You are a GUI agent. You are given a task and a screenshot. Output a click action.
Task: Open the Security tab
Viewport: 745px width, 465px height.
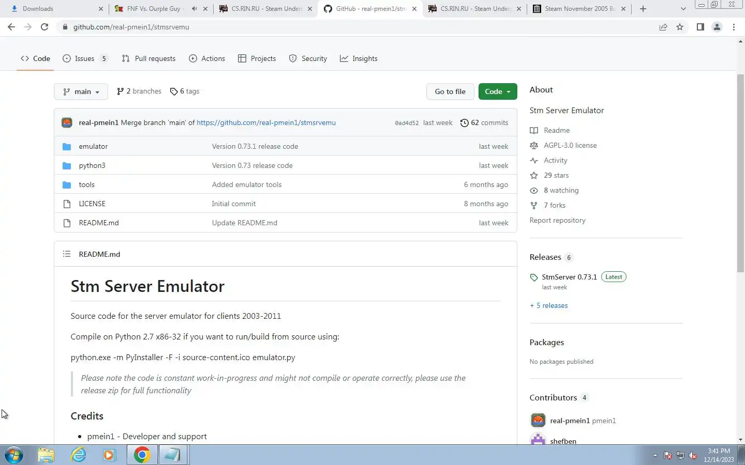click(308, 58)
